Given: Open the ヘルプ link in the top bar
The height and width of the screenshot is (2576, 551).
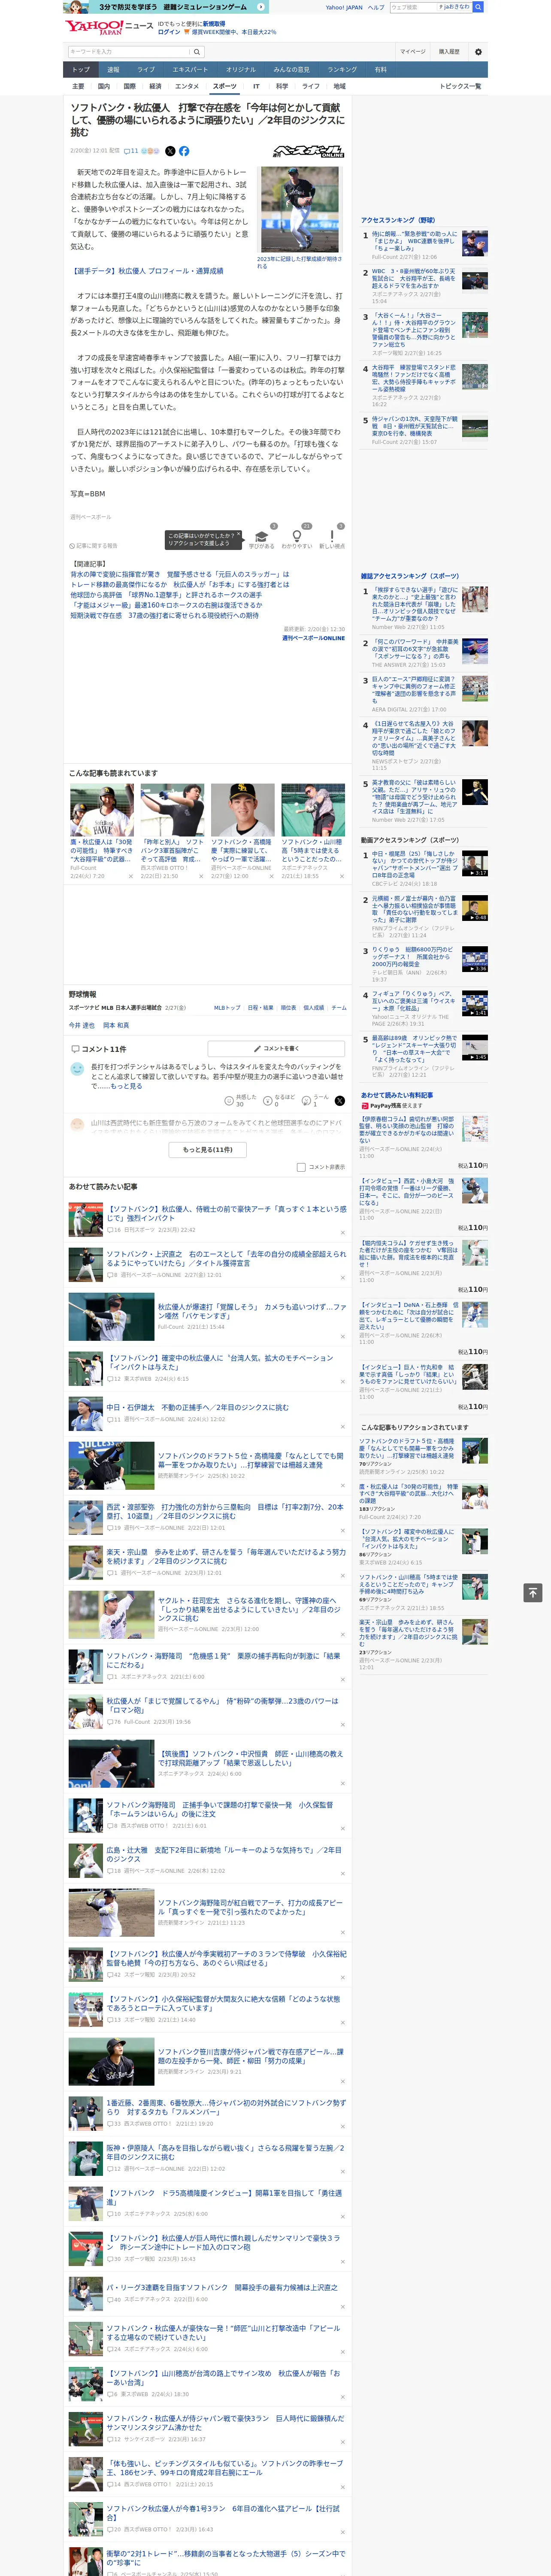Looking at the screenshot, I should pyautogui.click(x=376, y=7).
